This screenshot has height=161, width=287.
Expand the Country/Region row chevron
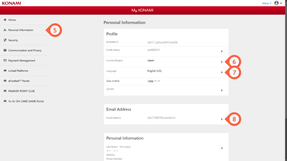[x=222, y=62]
